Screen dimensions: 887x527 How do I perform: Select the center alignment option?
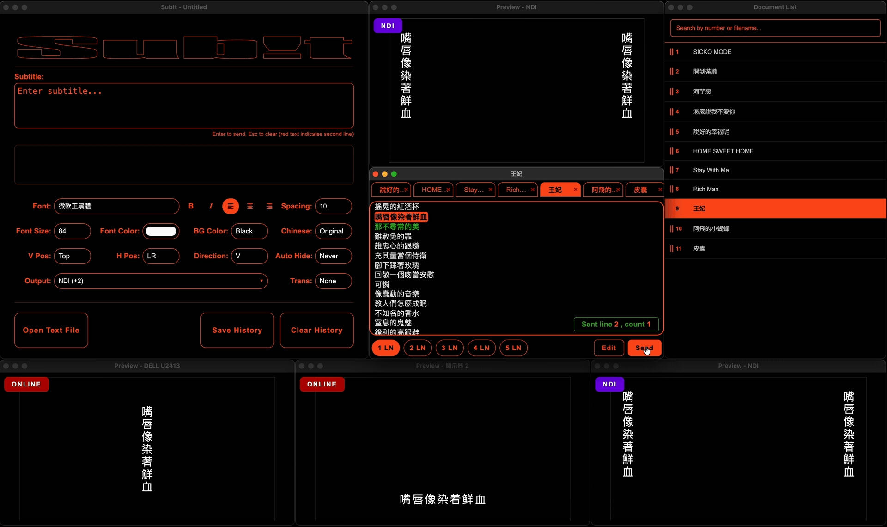pyautogui.click(x=250, y=206)
